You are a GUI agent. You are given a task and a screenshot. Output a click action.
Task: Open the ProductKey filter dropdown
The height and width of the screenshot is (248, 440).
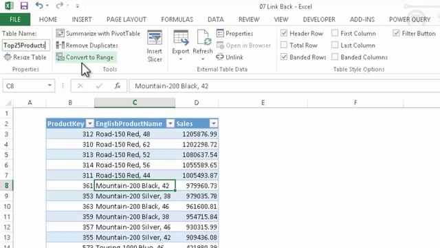coord(90,123)
